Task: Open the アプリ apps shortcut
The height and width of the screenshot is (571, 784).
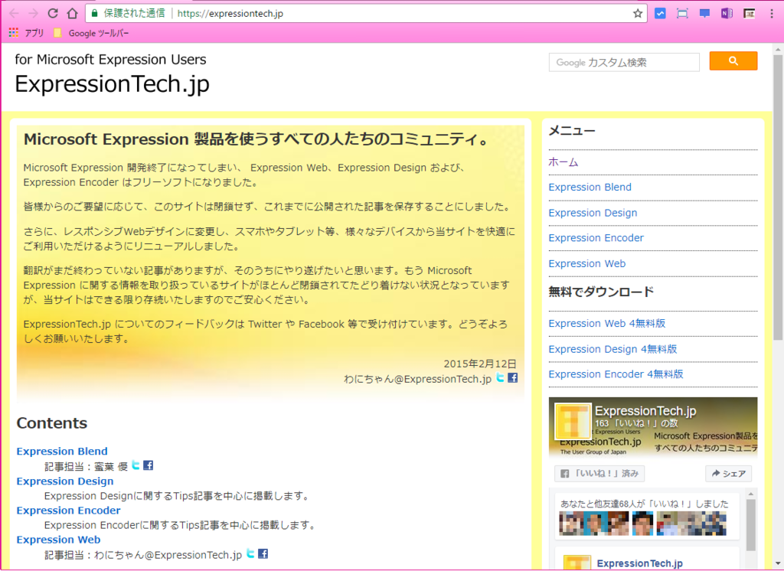Action: coord(27,33)
